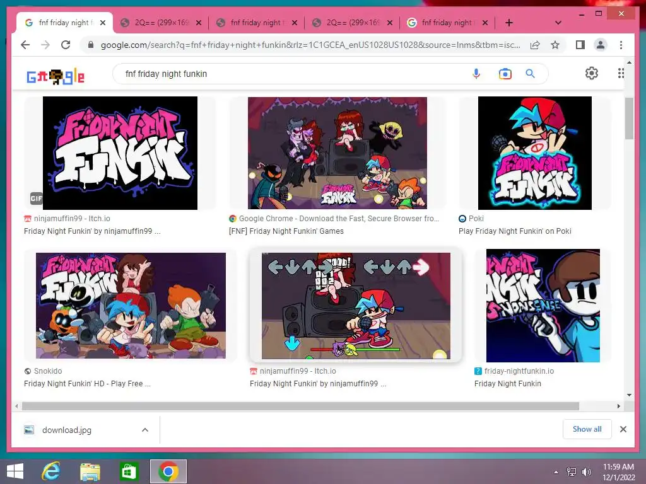The image size is (646, 484).
Task: Submit search with magnifier icon
Action: pos(530,74)
